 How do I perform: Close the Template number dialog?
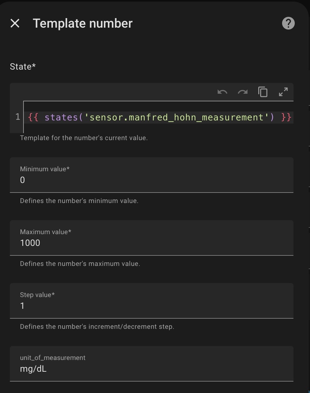(15, 23)
